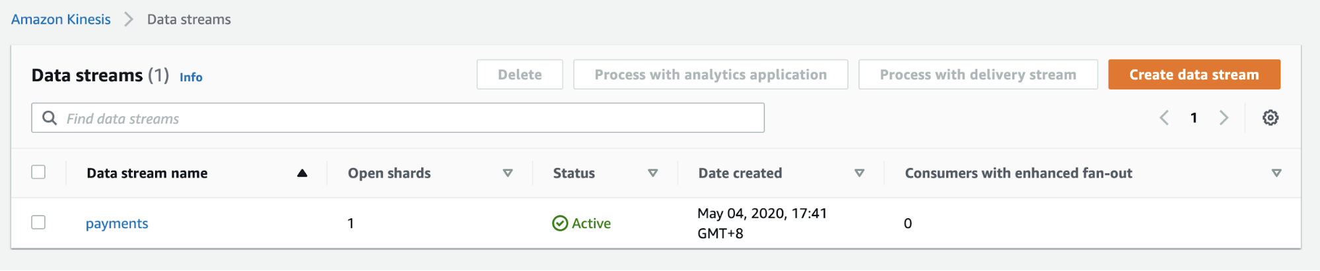Select all data streams checkbox

click(38, 172)
